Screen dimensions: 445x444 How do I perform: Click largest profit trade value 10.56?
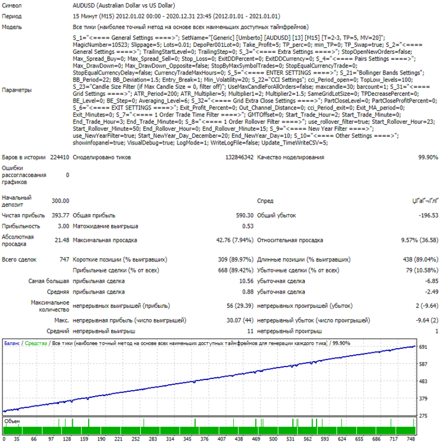[x=246, y=281]
